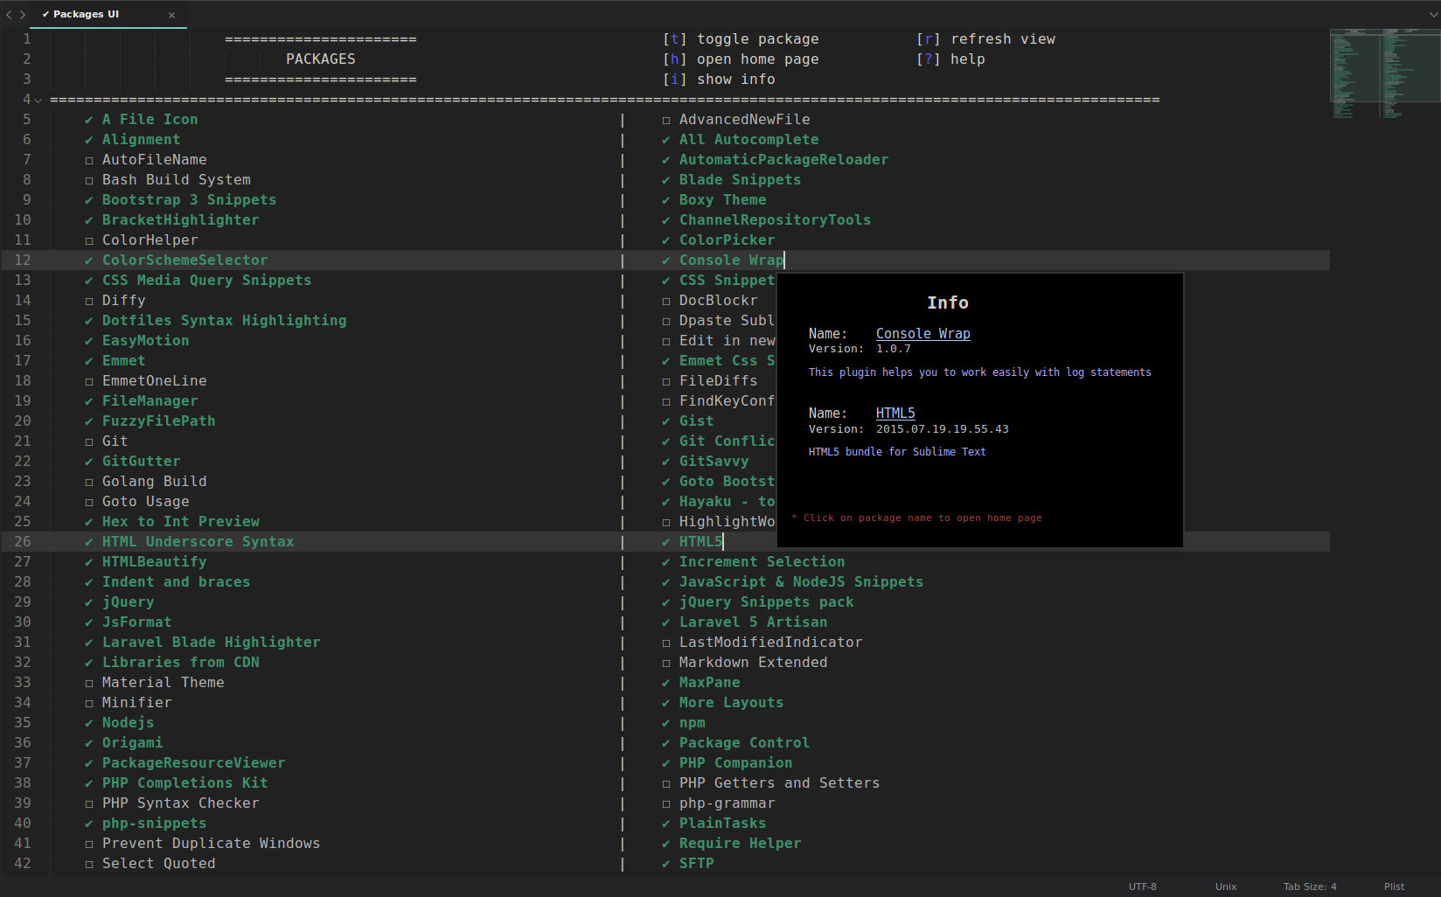Select the Package Control package

click(x=744, y=743)
